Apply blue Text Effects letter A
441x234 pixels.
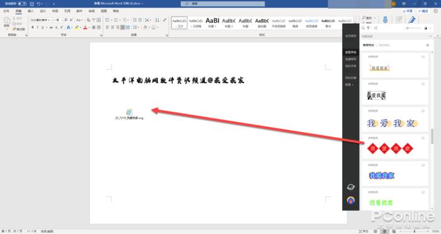click(x=68, y=28)
